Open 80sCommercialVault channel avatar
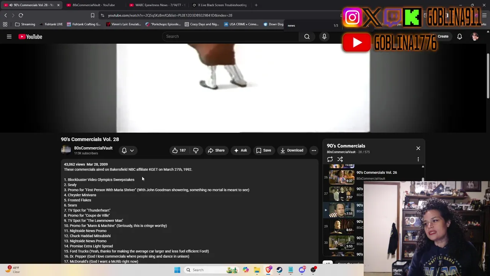The height and width of the screenshot is (276, 490). point(66,150)
